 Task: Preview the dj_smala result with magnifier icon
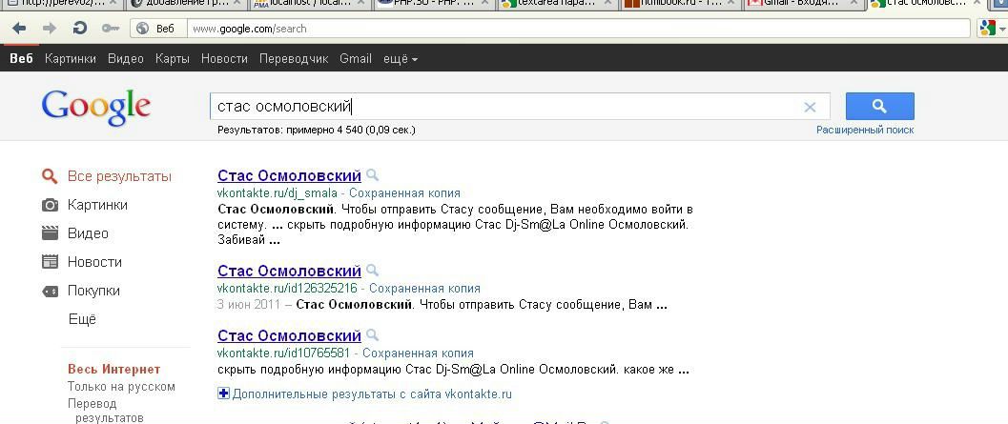pos(372,174)
